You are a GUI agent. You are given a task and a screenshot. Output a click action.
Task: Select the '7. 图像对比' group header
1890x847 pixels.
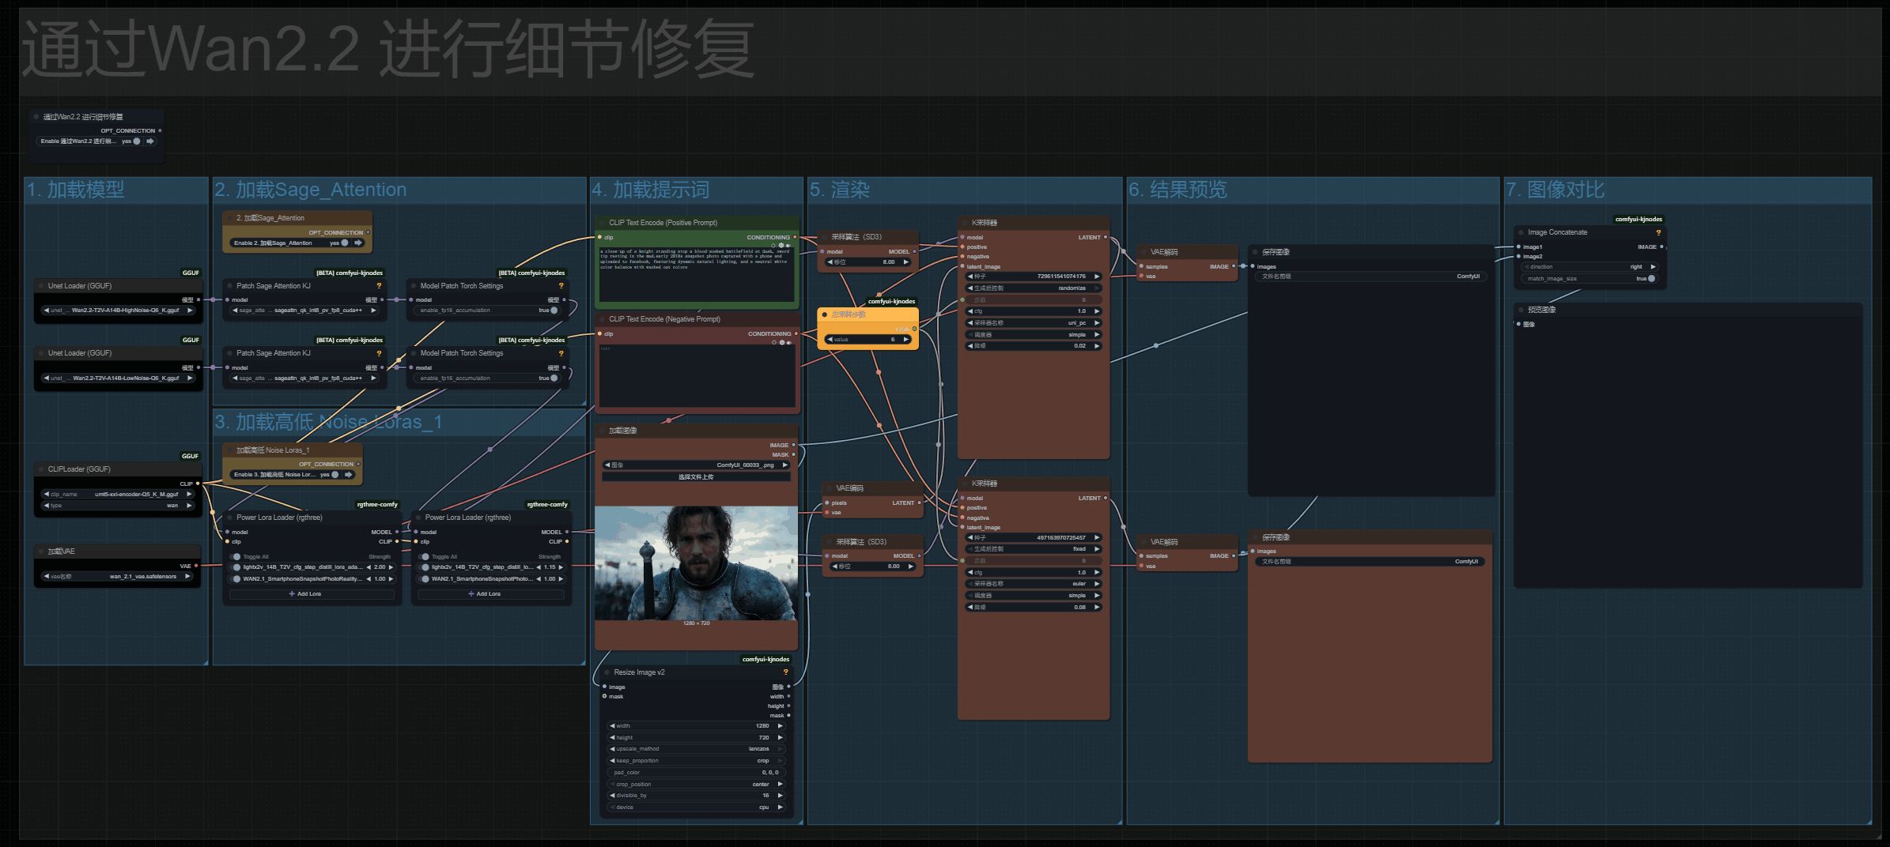[1555, 190]
